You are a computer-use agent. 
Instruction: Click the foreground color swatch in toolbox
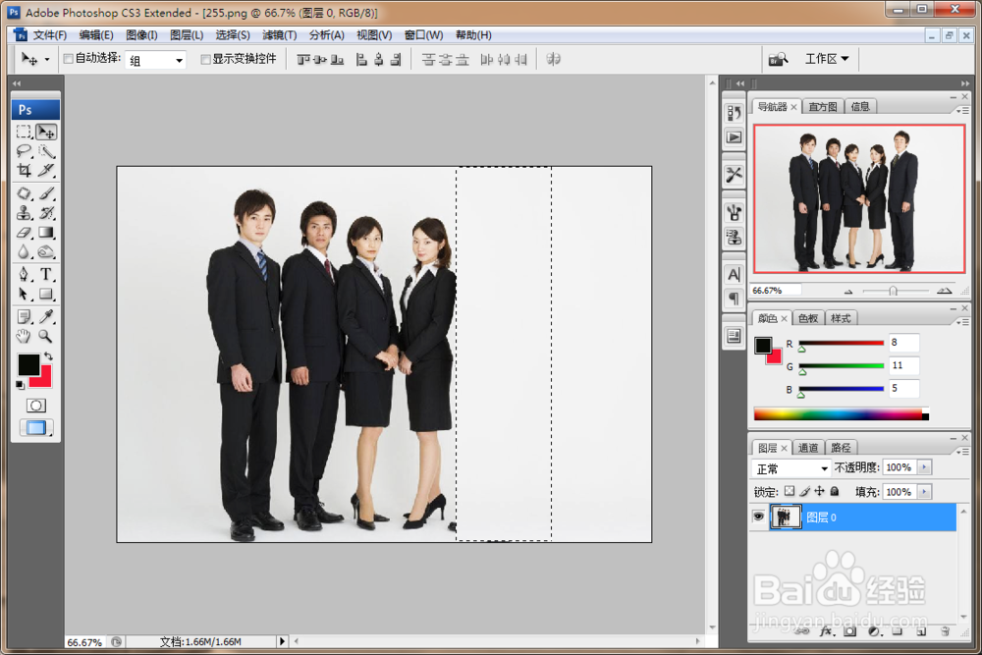coord(27,363)
